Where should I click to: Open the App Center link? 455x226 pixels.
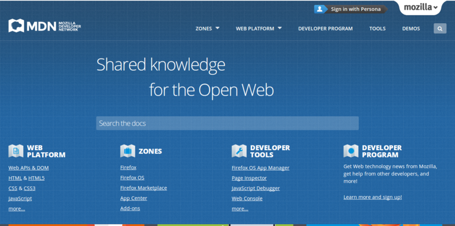(134, 198)
